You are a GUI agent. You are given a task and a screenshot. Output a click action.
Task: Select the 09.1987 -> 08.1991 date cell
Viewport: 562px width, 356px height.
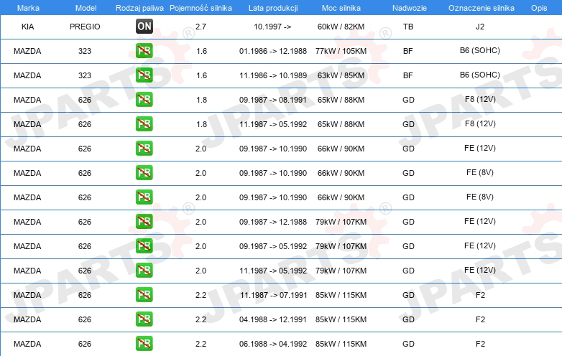point(273,100)
